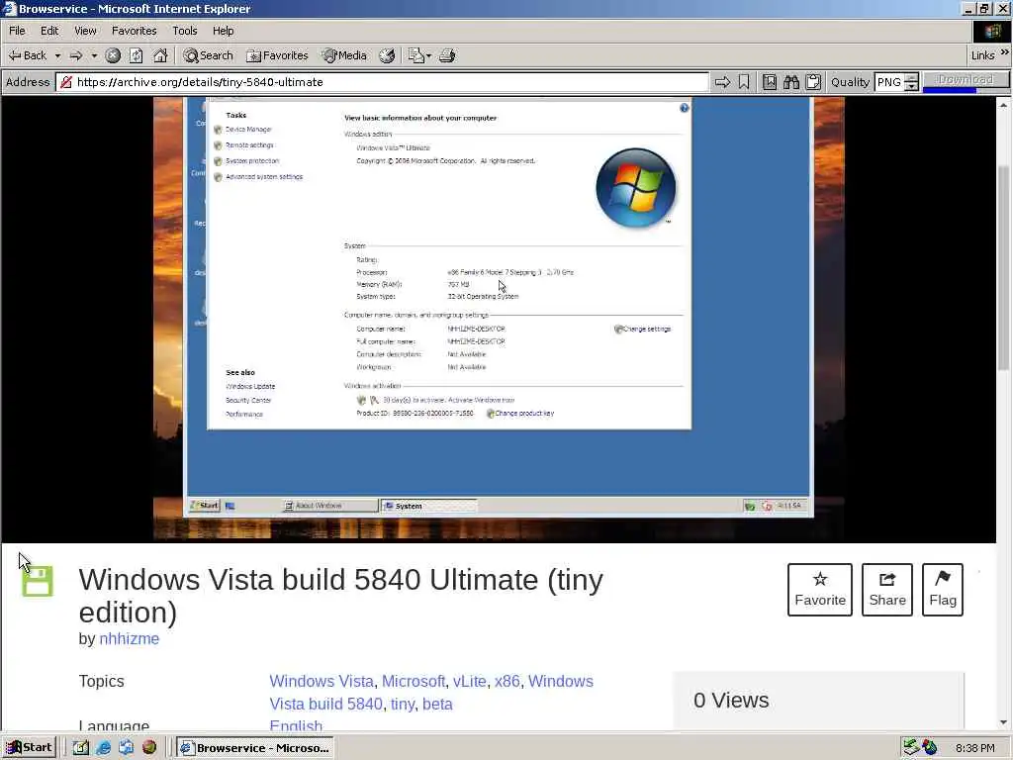Click the page icon in address bar
The height and width of the screenshot is (760, 1013).
(66, 82)
